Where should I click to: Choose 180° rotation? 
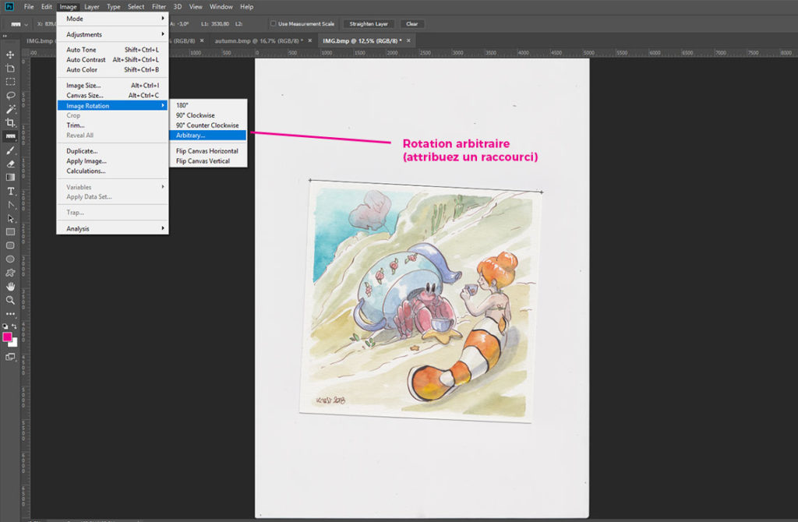pos(207,105)
